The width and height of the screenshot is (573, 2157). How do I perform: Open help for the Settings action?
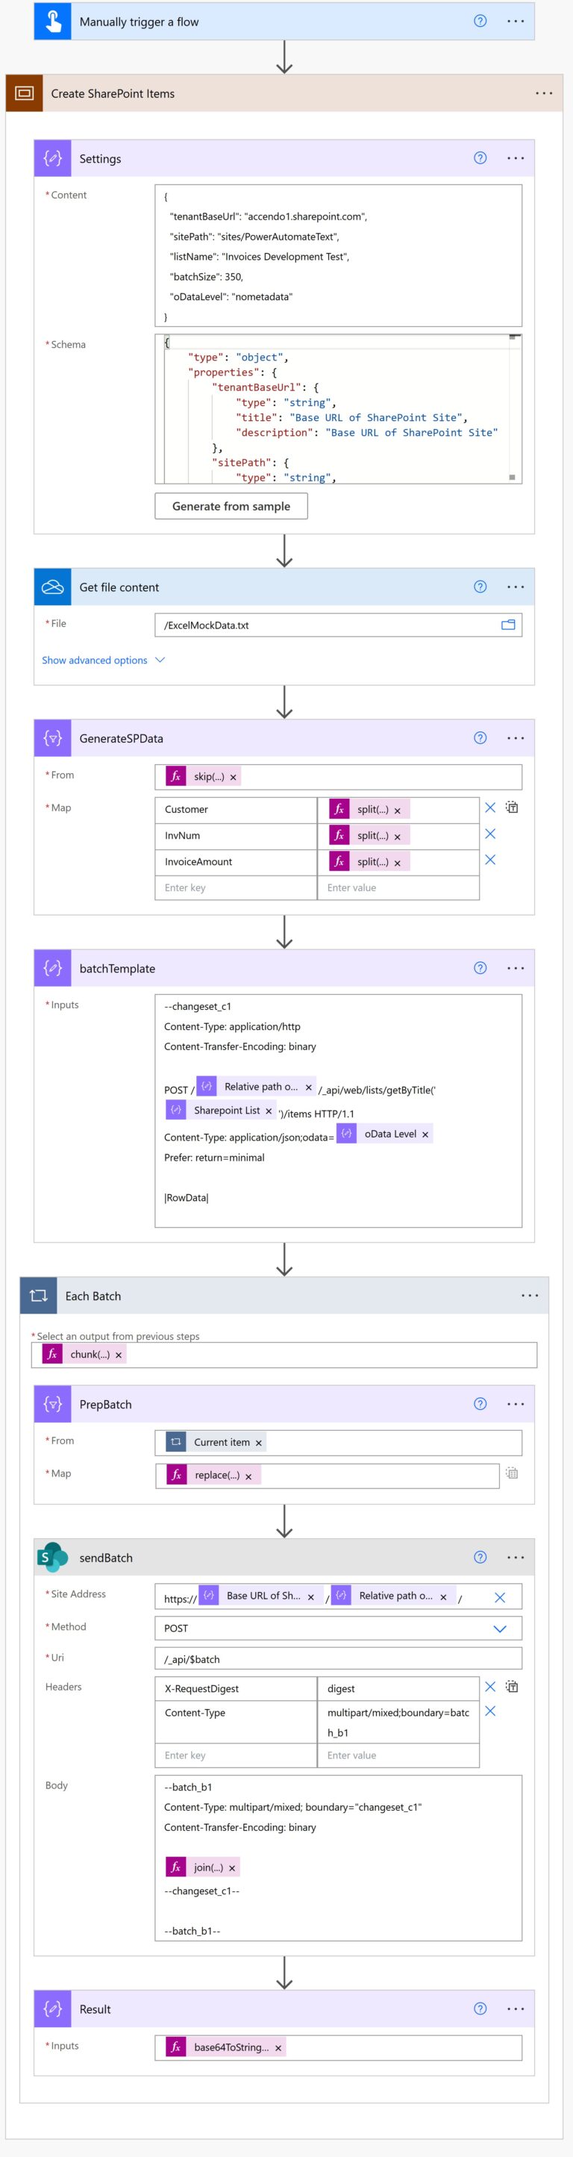pyautogui.click(x=480, y=158)
